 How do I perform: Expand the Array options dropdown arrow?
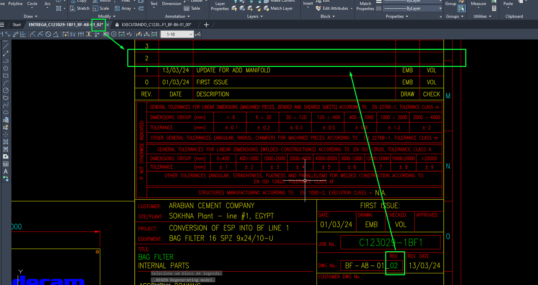pyautogui.click(x=134, y=8)
